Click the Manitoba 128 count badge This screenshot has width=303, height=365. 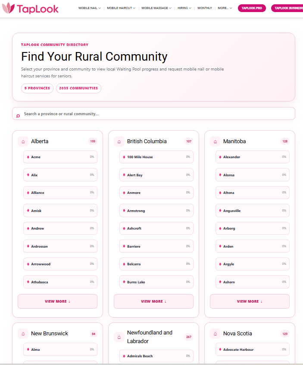coord(285,141)
